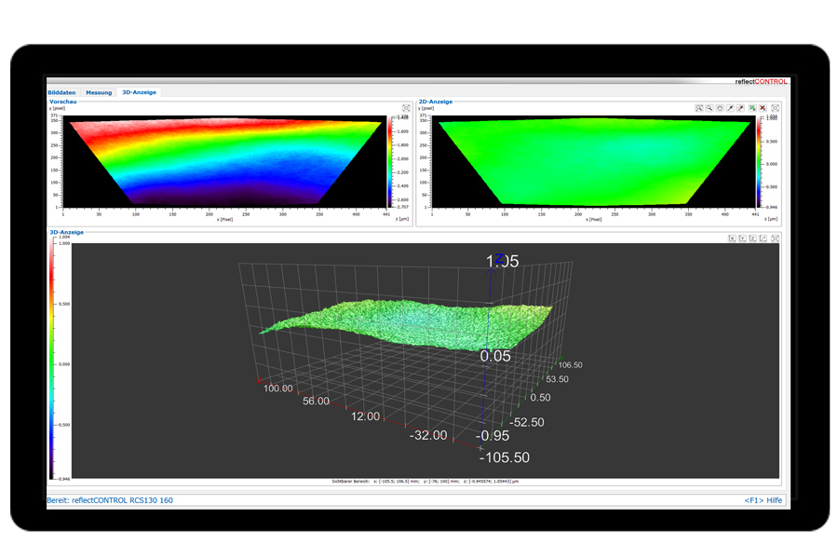Maximize the 3D-Anzeige panel via its fullscreen icon
This screenshot has width=838, height=559.
775,238
